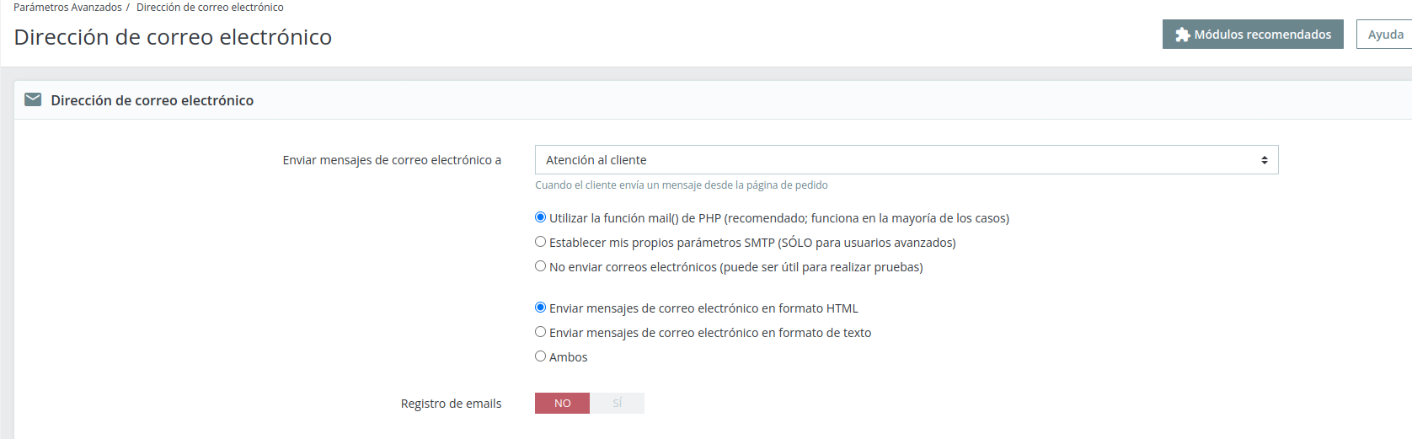
Task: Go to 'Parámetros Avanzados' breadcrumb
Action: (x=67, y=7)
